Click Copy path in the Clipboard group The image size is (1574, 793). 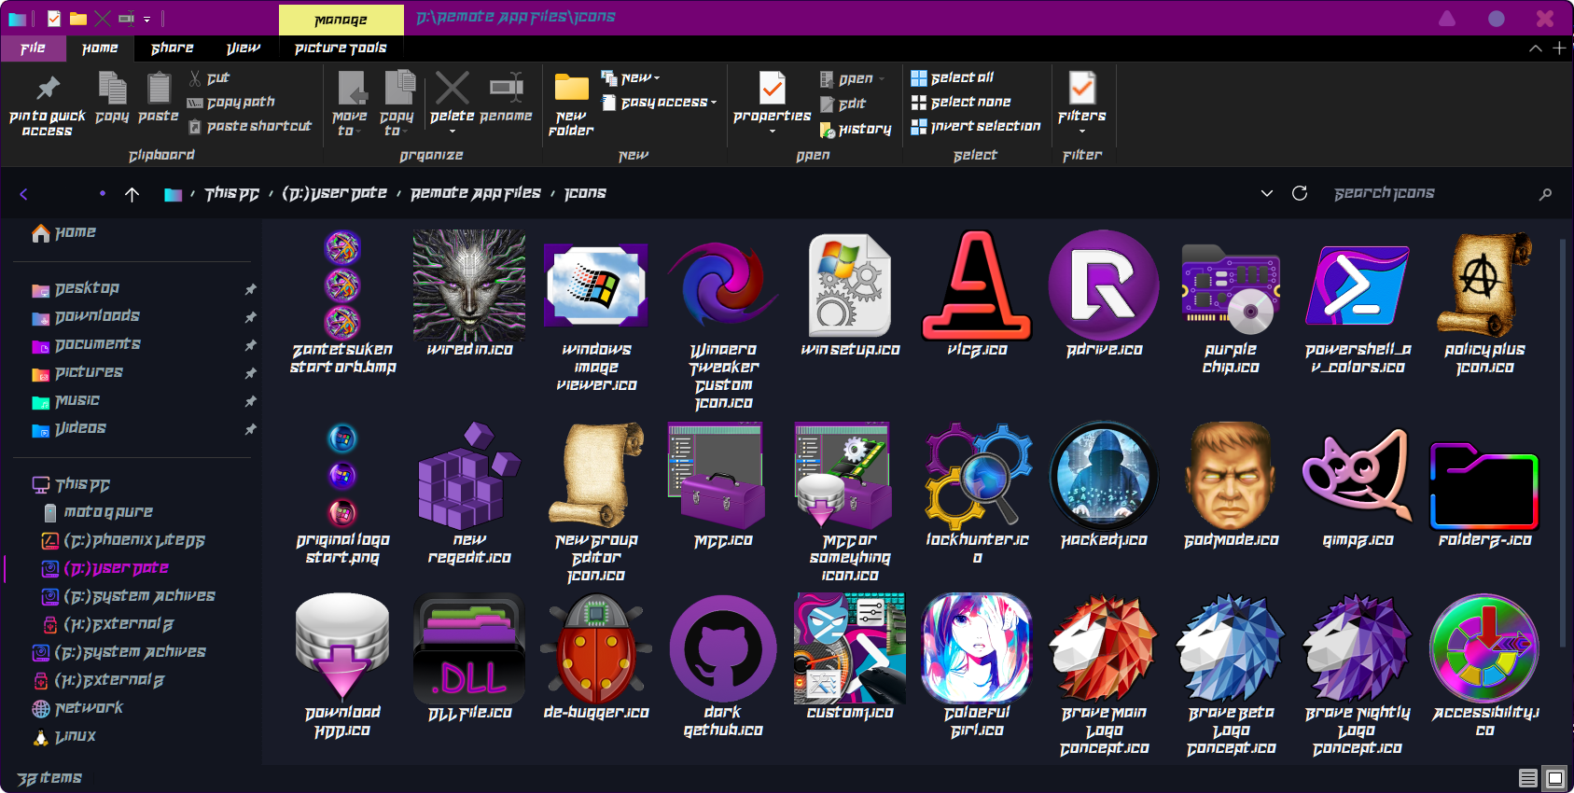click(230, 103)
